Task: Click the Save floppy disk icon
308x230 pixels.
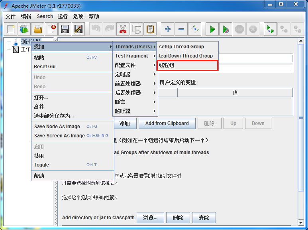Action: coord(65,29)
